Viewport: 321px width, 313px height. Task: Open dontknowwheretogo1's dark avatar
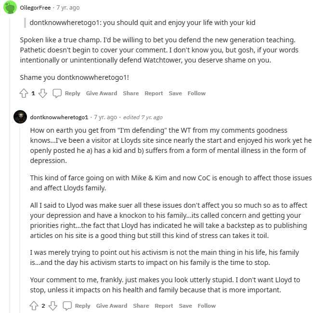20,117
